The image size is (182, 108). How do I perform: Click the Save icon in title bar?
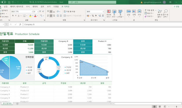(x=9, y=2)
